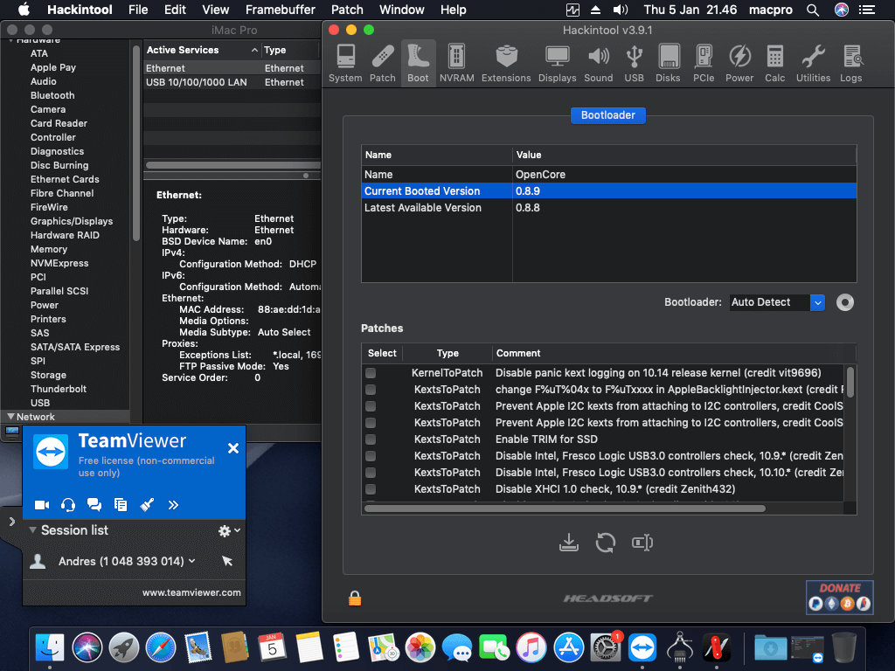Click the Patches vertical scrollbar thumb
895x671 pixels.
850,383
